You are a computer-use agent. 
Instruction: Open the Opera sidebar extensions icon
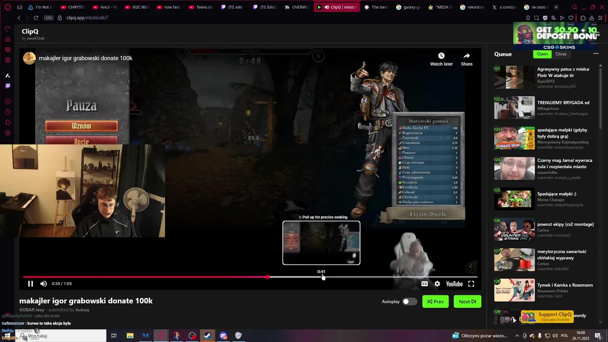8,123
